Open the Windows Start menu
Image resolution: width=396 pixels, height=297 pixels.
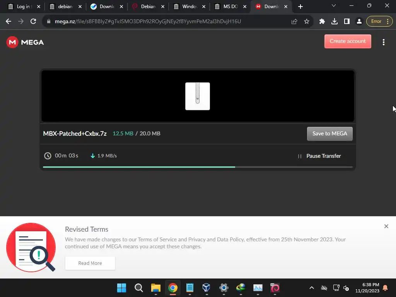pos(121,288)
